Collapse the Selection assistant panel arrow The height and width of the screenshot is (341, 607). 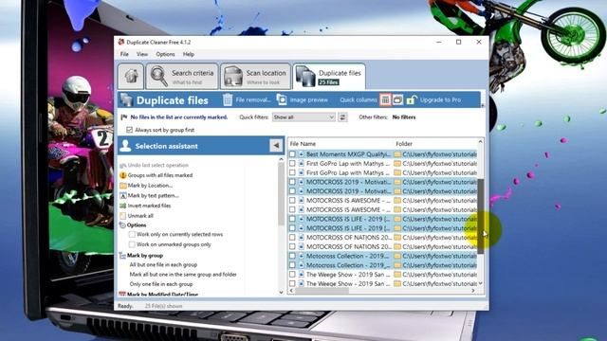pos(276,146)
